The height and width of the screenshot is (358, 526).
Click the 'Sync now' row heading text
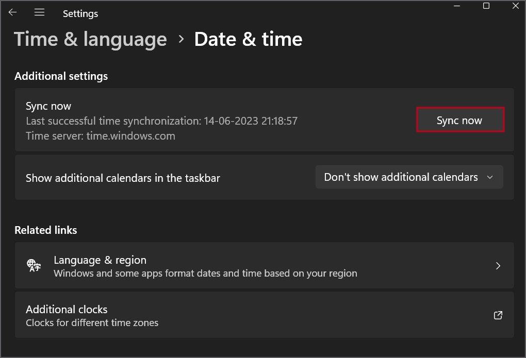[x=48, y=106]
